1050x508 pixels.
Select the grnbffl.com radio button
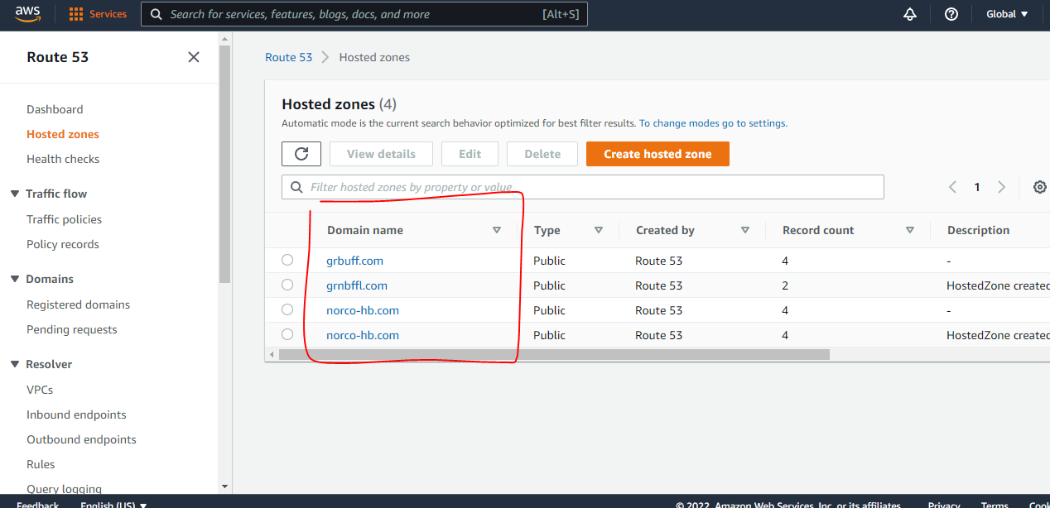[x=287, y=285]
